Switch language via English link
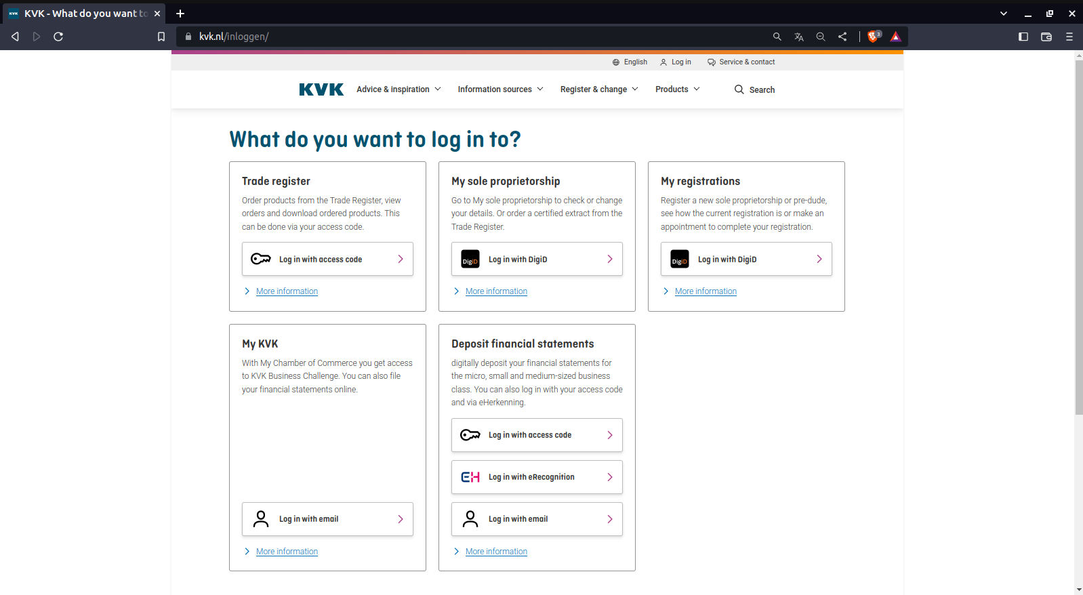 tap(630, 62)
